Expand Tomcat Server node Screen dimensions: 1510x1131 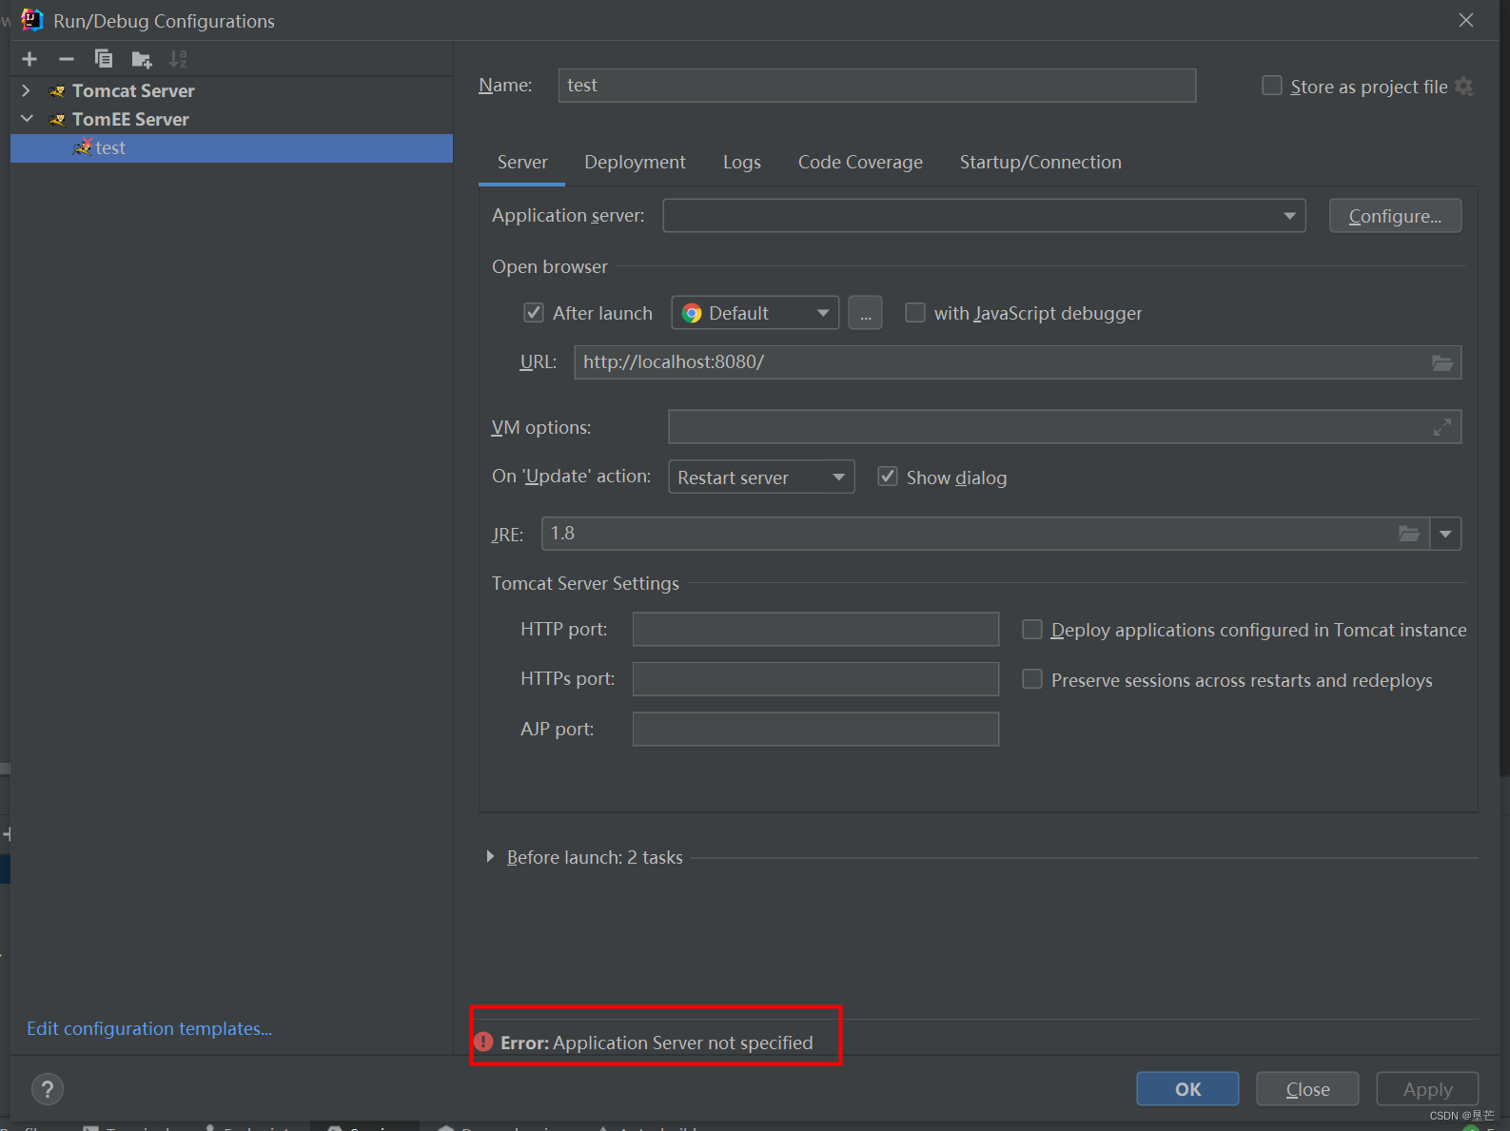(27, 90)
